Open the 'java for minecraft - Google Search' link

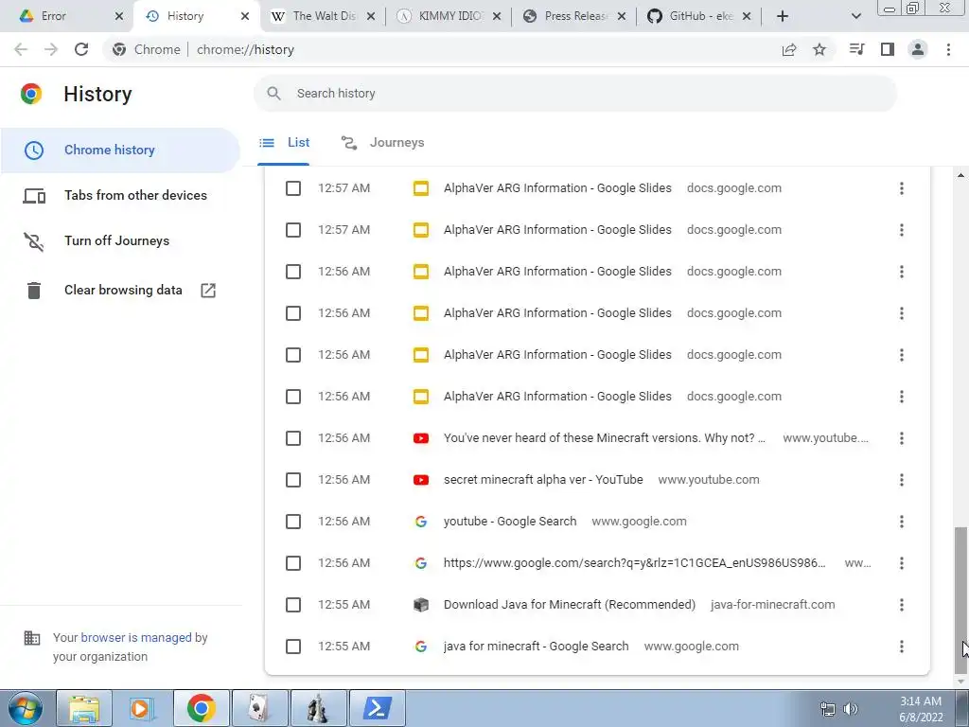point(536,647)
